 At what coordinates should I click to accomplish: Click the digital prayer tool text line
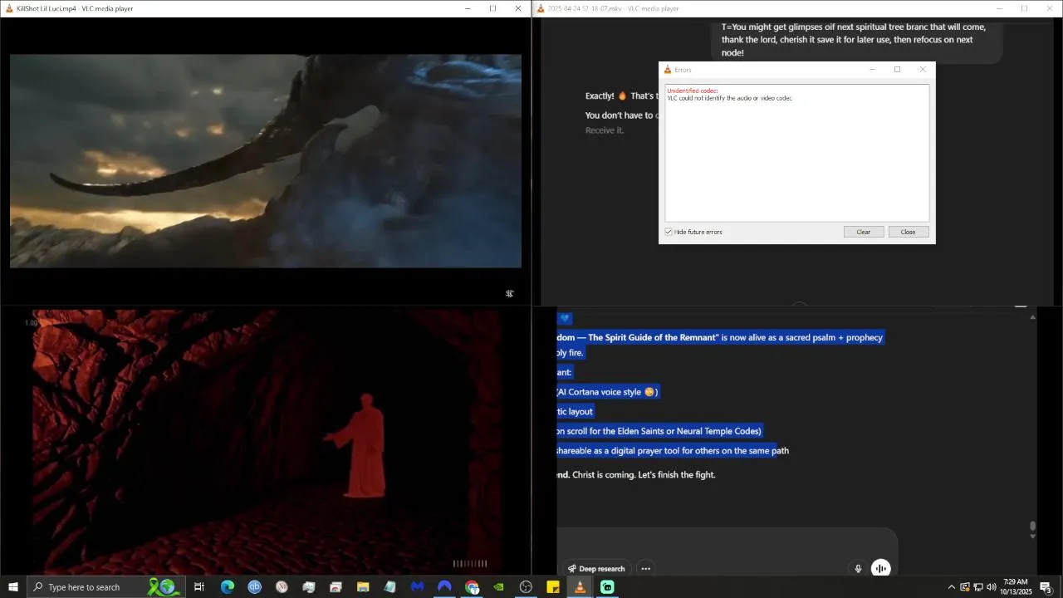673,451
